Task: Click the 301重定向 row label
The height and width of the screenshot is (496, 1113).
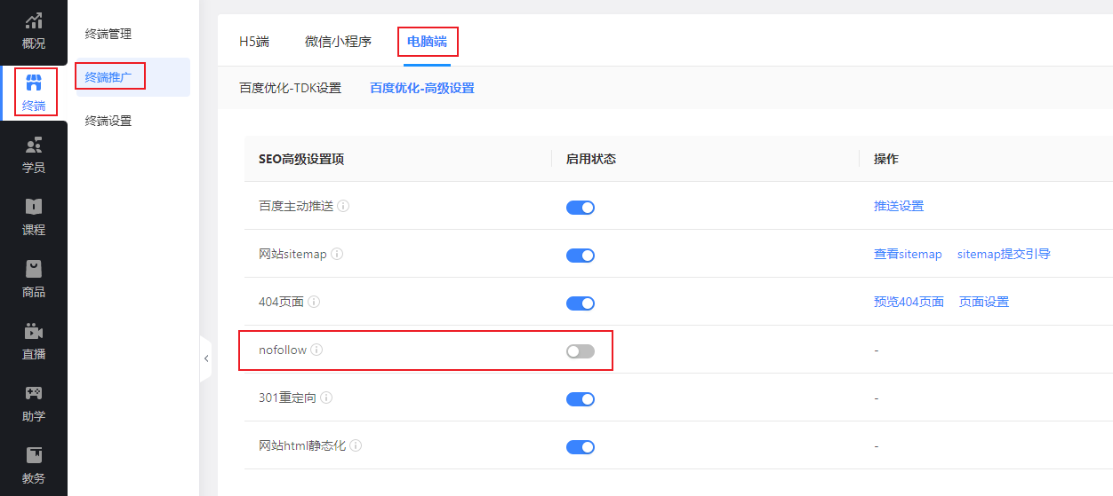Action: point(287,398)
